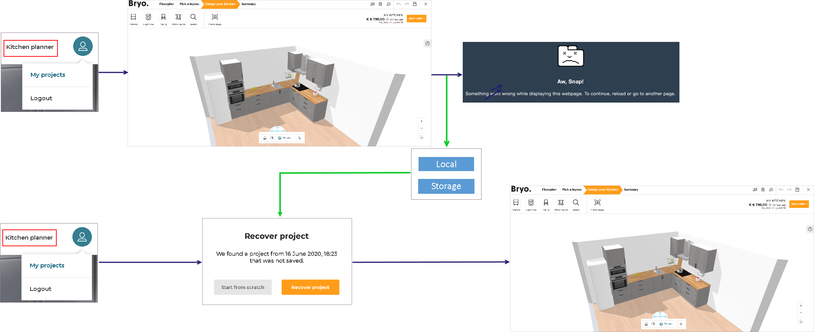Zoom out with minus button in upper planner
Image resolution: width=814 pixels, height=332 pixels.
point(421,128)
